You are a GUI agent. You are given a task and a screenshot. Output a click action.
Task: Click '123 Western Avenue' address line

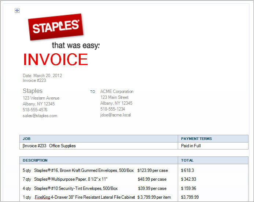click(41, 98)
